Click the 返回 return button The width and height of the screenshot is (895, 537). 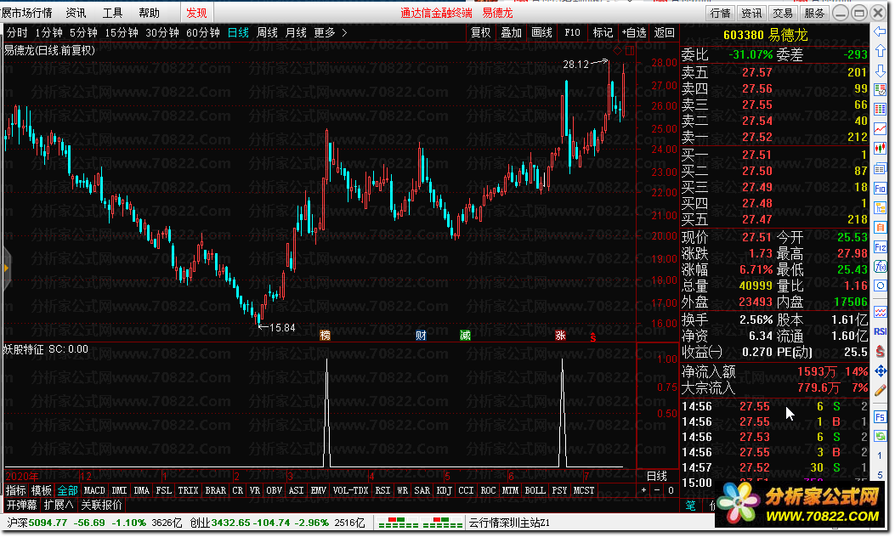[665, 32]
